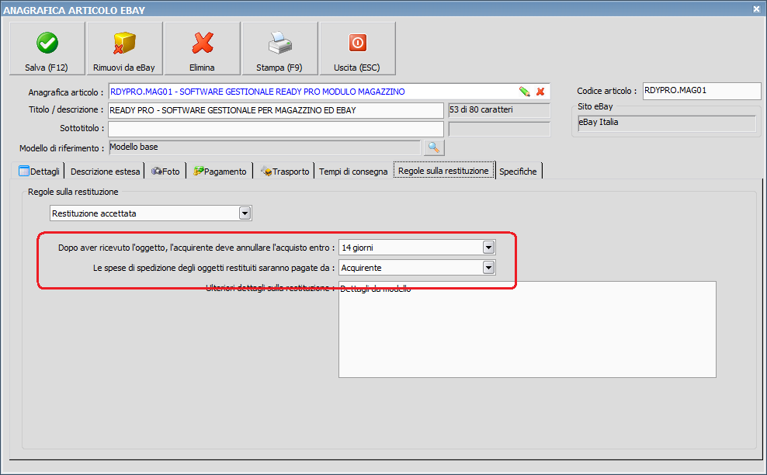Click the Modello base reference field
This screenshot has height=475, width=767.
pyautogui.click(x=264, y=147)
